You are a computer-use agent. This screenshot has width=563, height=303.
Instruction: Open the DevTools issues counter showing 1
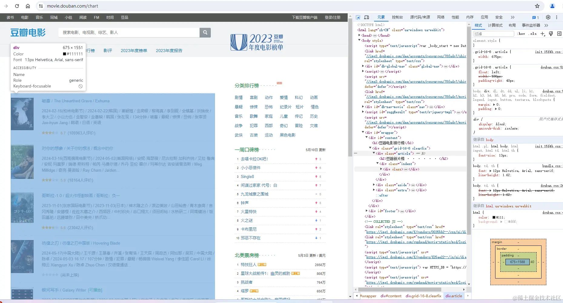535,18
